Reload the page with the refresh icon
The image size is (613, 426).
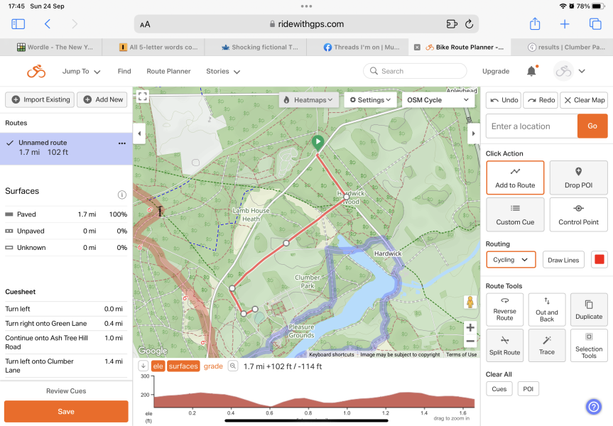coord(469,24)
